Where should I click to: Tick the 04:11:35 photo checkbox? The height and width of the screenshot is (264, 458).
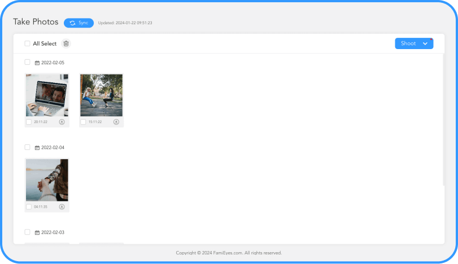(x=29, y=207)
